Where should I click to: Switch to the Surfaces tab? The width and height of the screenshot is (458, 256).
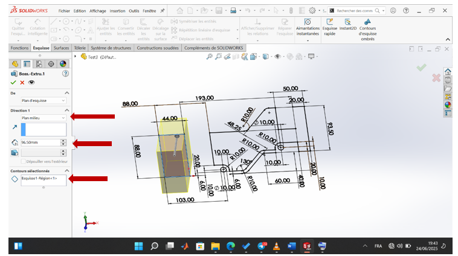(61, 48)
